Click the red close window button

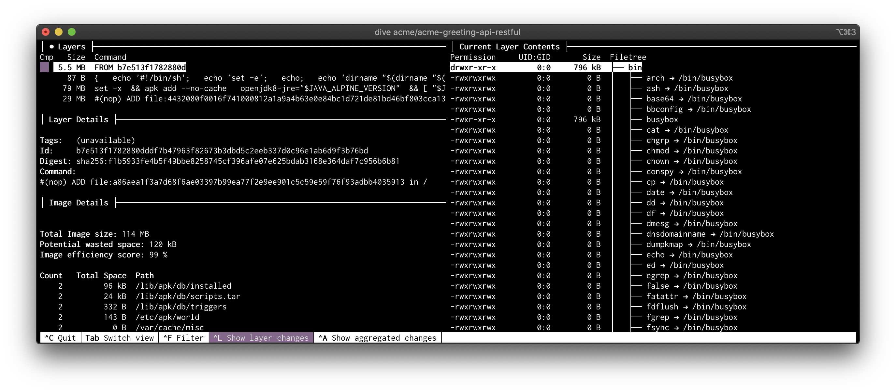click(x=46, y=32)
